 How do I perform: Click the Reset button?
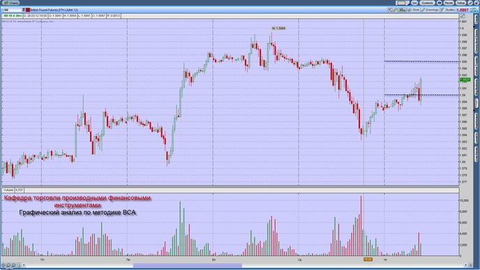[x=449, y=3]
